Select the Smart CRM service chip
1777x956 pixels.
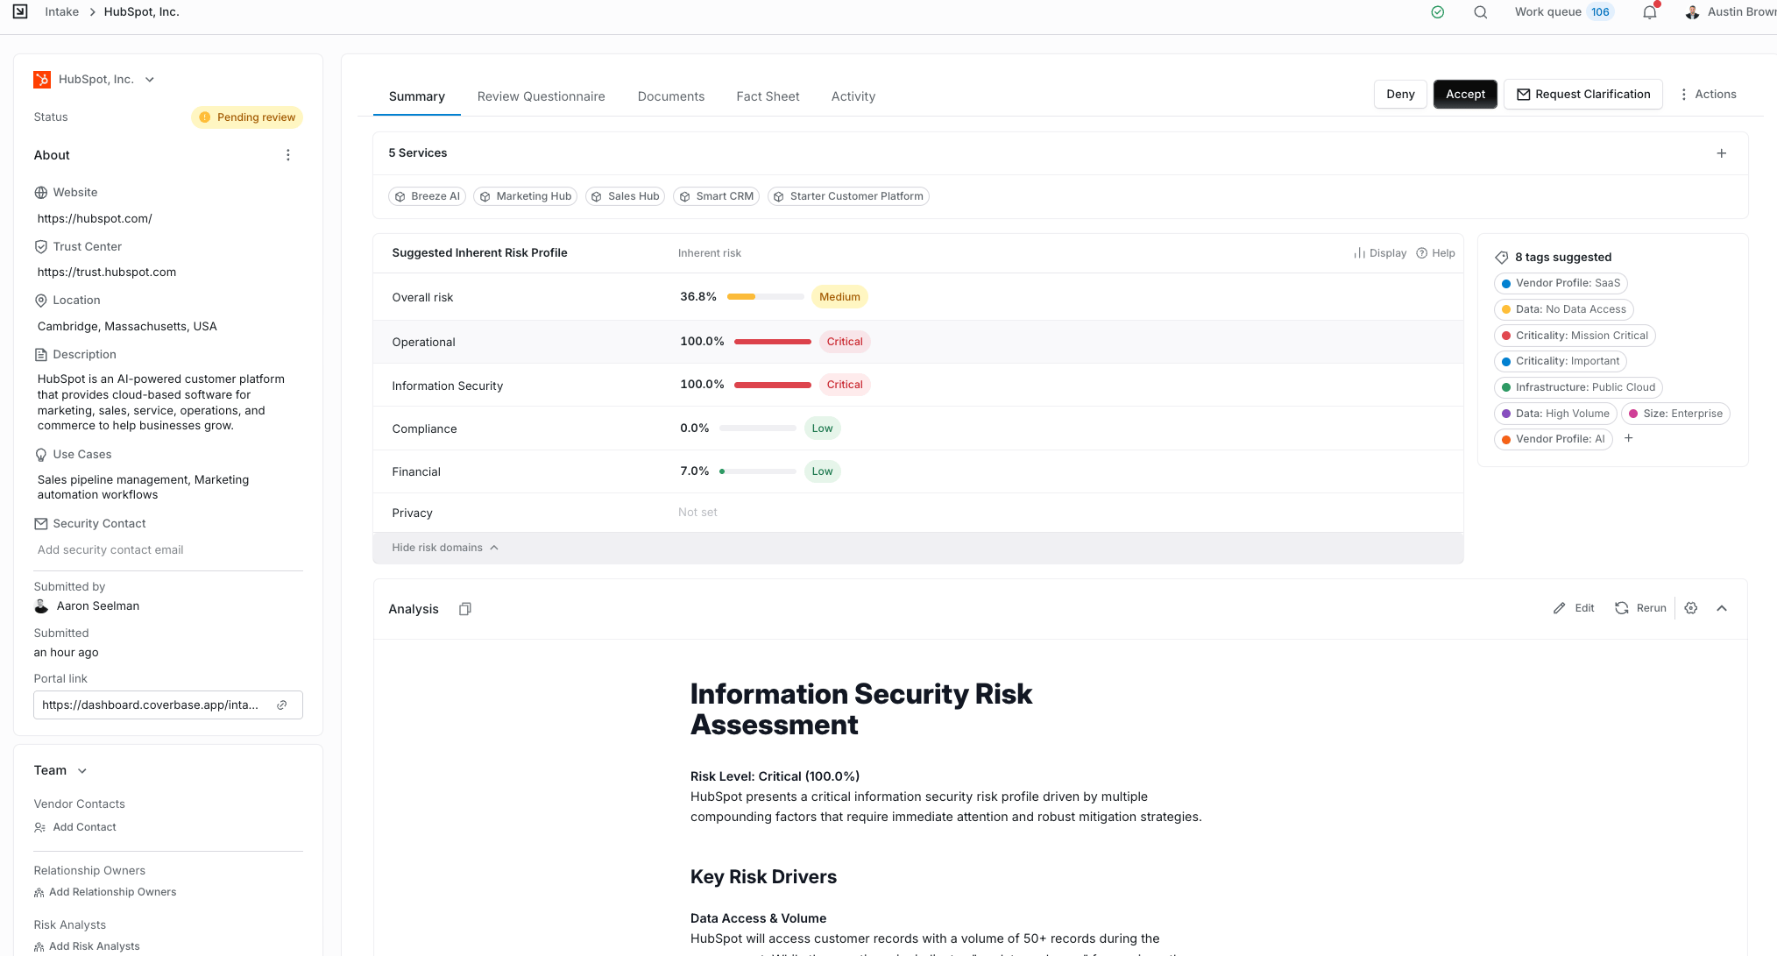[x=717, y=196]
